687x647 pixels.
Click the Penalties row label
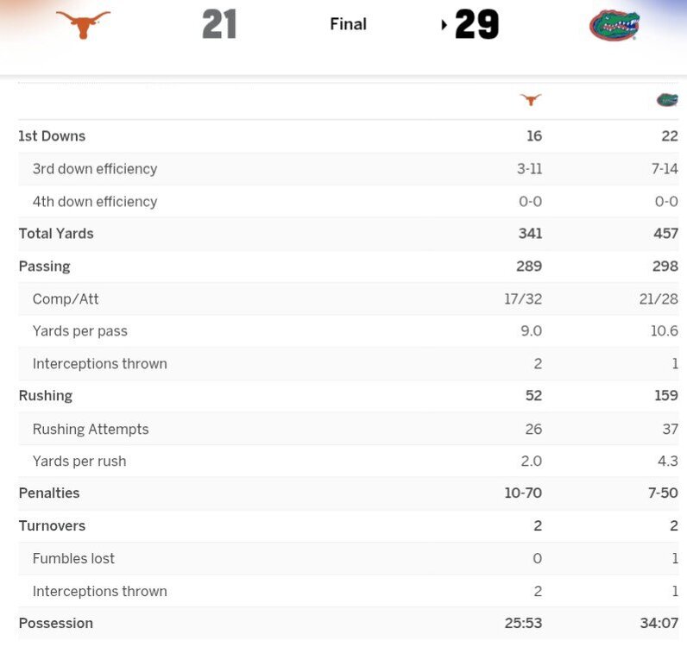[x=49, y=493]
